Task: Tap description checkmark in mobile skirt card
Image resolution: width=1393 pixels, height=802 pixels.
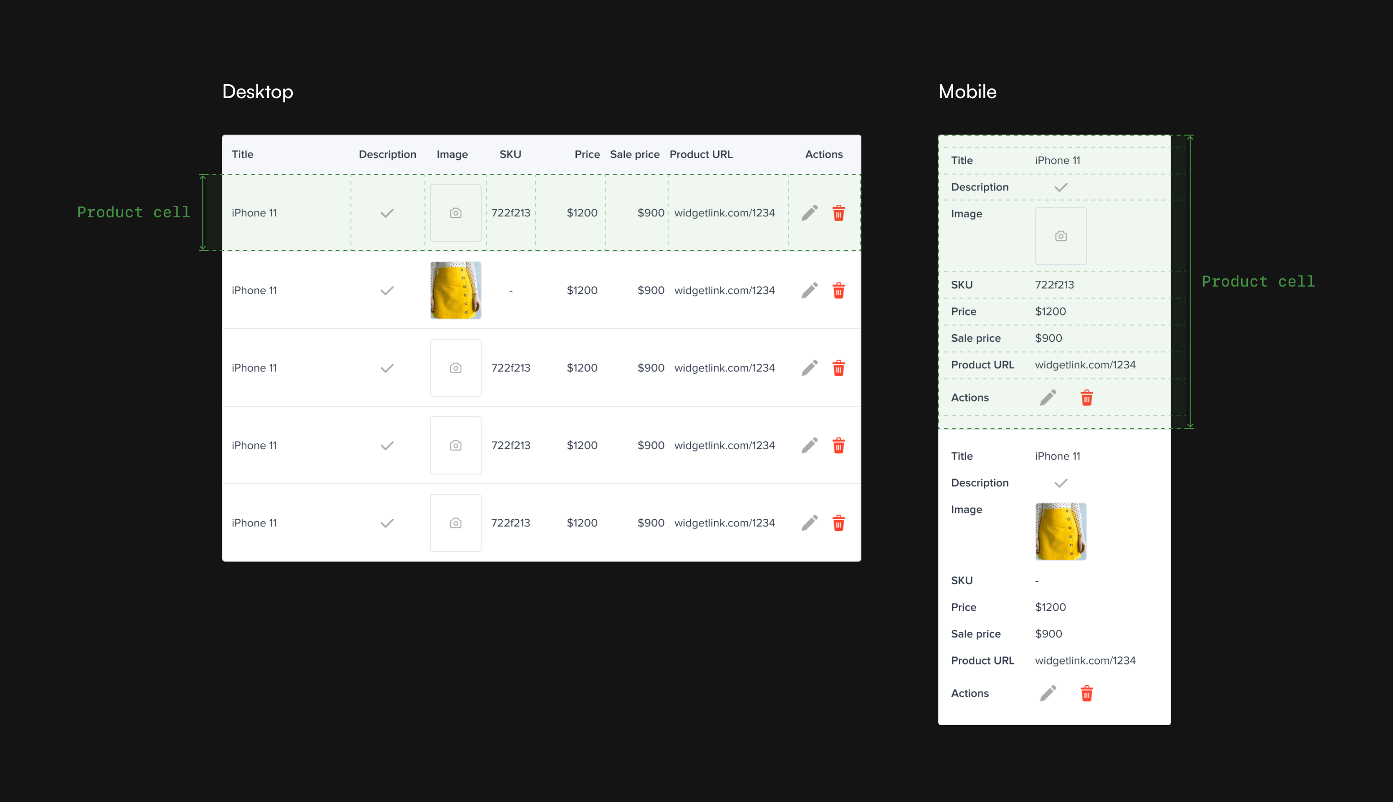Action: (x=1060, y=483)
